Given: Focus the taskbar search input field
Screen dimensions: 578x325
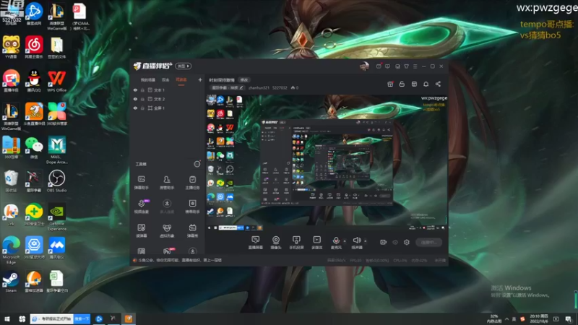Looking at the screenshot, I should coord(51,318).
